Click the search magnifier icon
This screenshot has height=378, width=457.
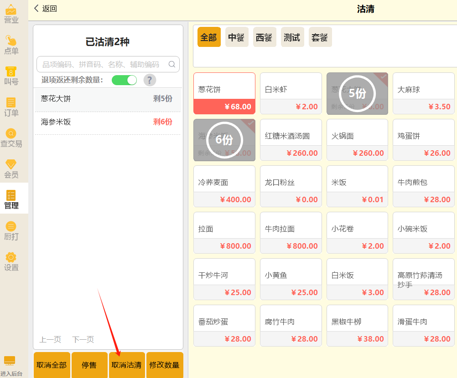[172, 64]
